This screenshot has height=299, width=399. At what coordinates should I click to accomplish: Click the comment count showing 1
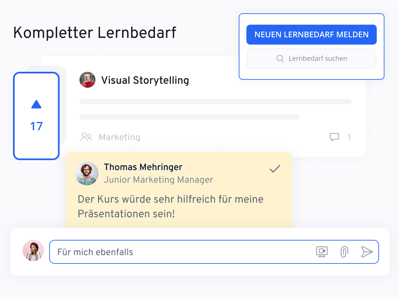tap(349, 137)
